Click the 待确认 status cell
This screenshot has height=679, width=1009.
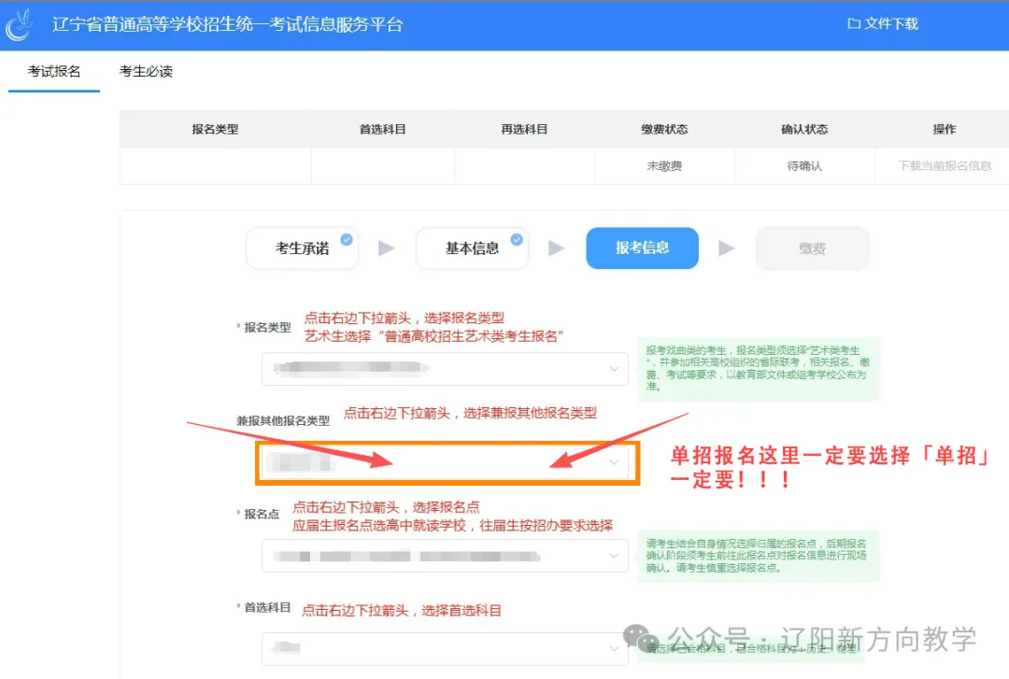(x=804, y=166)
